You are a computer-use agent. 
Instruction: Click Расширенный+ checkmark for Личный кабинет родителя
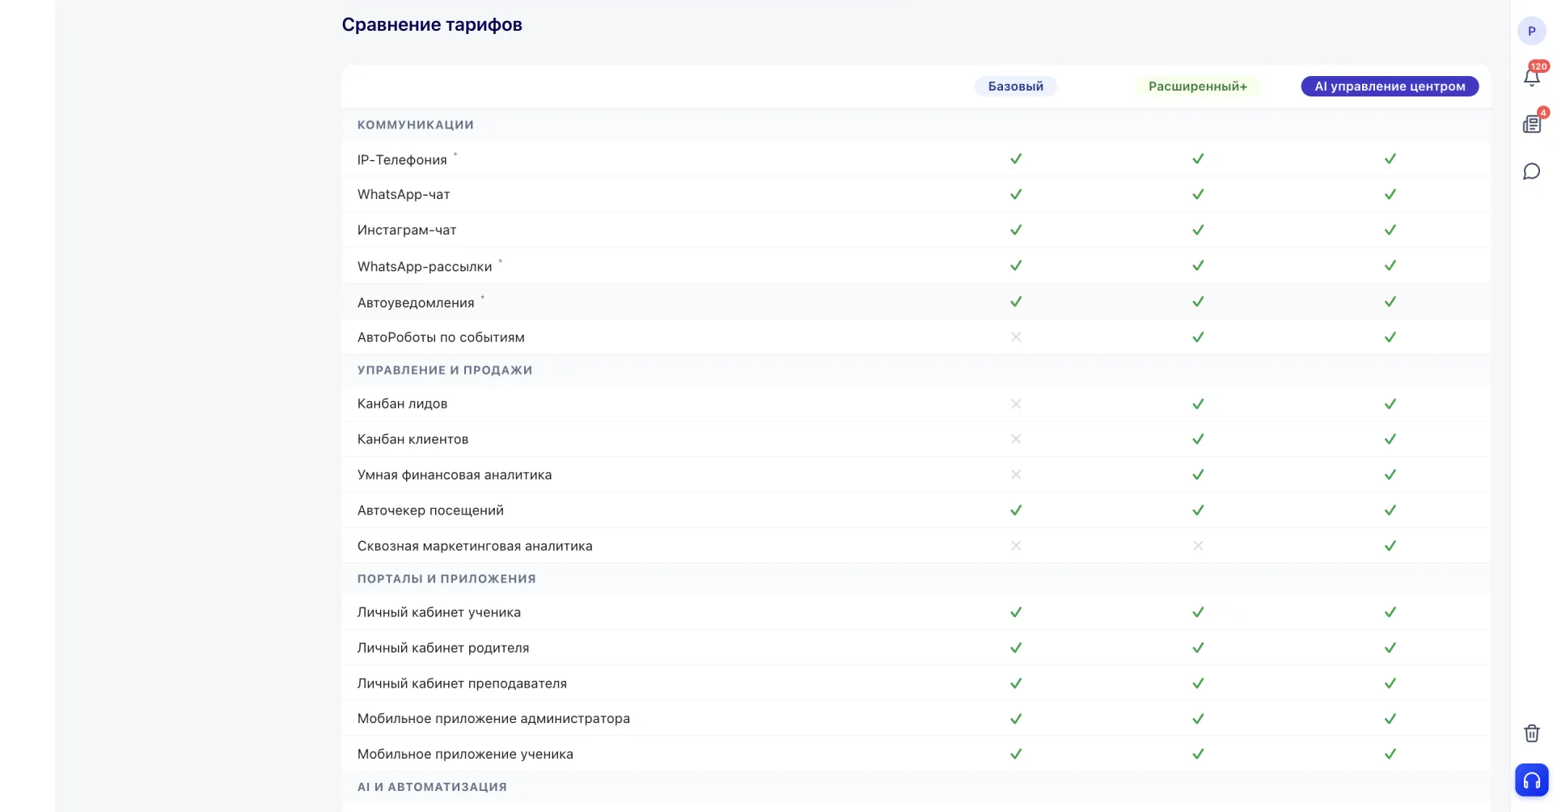click(1198, 647)
